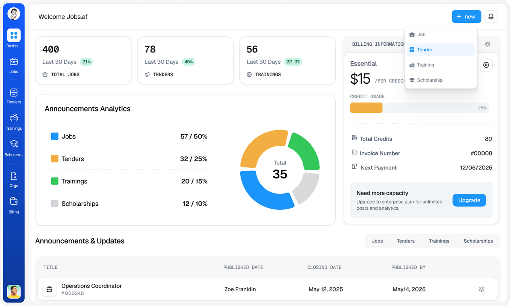Switch to the Trainings announcements tab

pyautogui.click(x=439, y=241)
